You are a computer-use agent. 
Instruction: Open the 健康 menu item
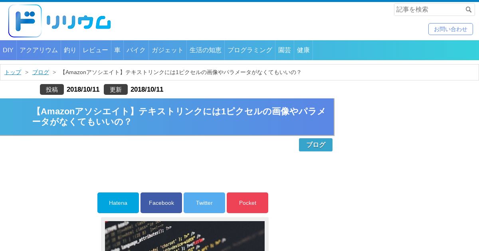[303, 50]
